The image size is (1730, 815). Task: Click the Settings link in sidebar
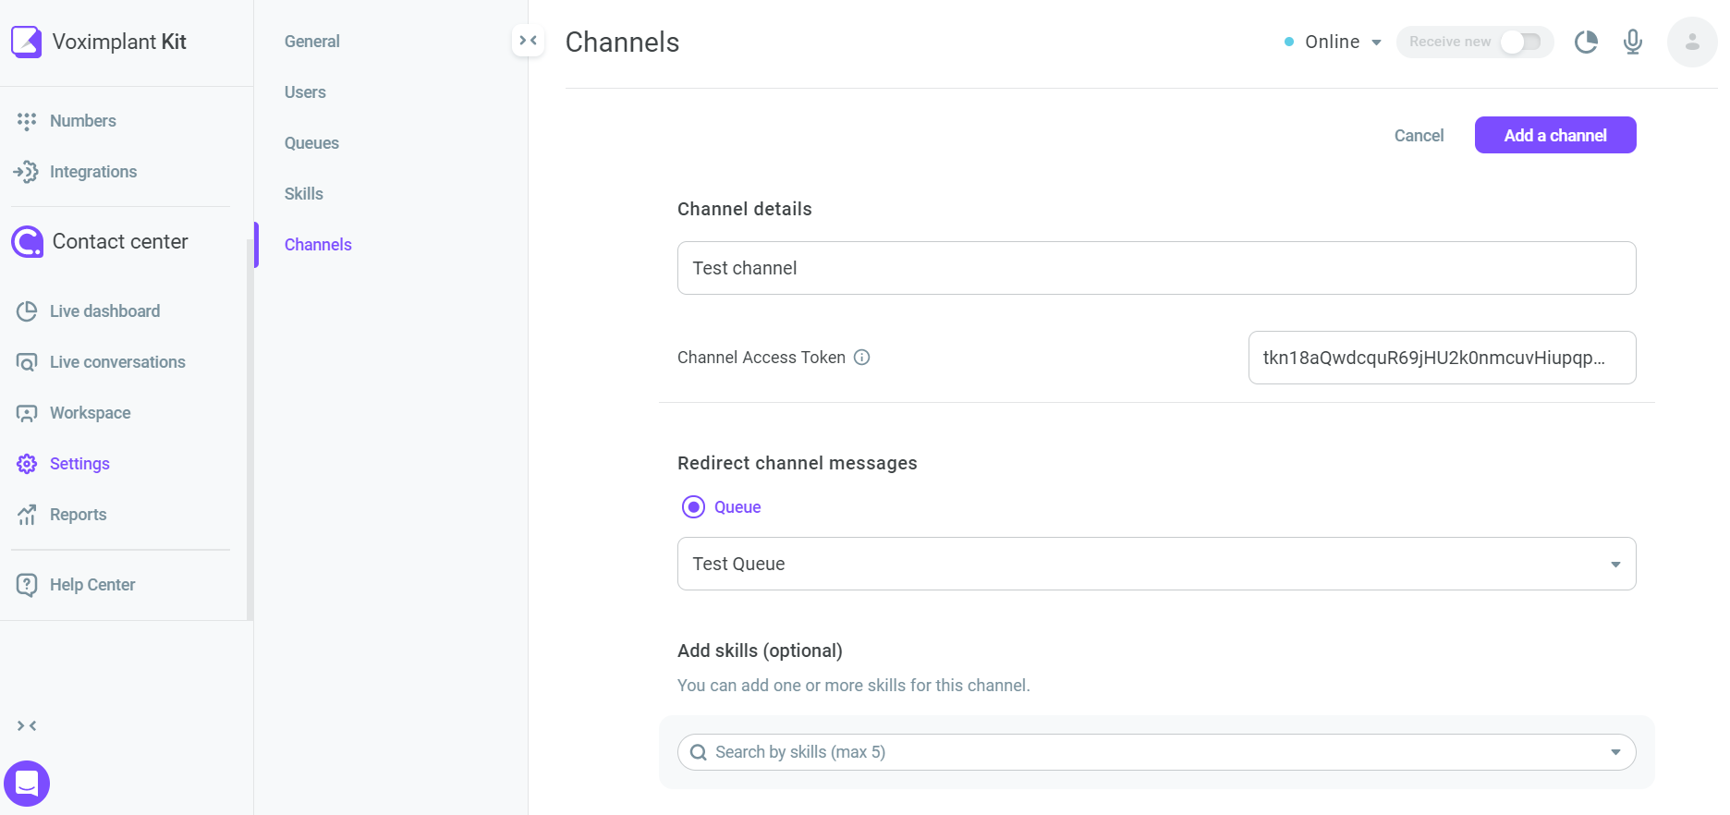pos(79,464)
